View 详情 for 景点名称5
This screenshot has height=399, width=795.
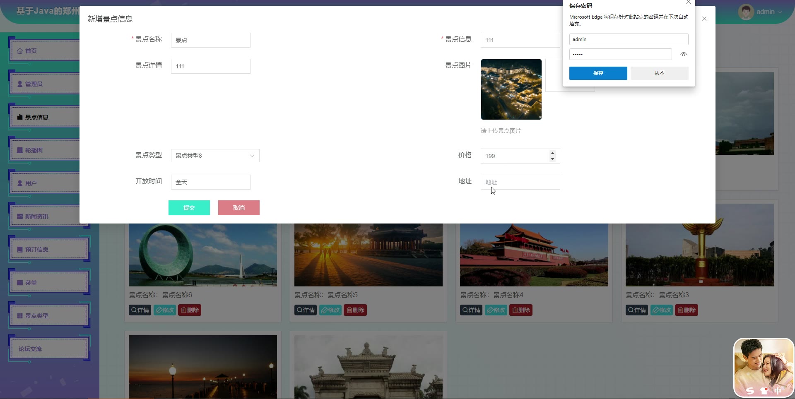(306, 310)
